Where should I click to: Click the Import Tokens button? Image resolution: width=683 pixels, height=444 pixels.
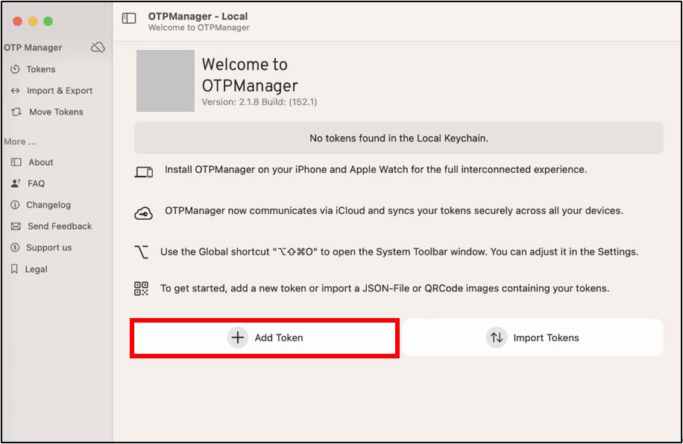[x=532, y=337]
